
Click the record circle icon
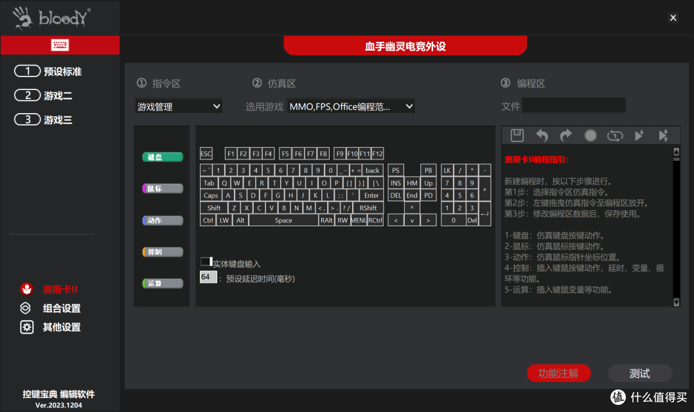[591, 136]
